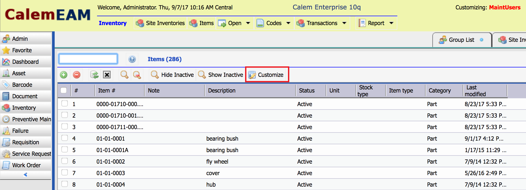Open Inventory module in sidebar
526x190 pixels.
pyautogui.click(x=26, y=108)
